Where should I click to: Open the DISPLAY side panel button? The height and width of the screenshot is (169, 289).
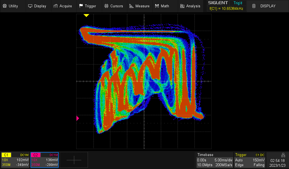[264, 6]
